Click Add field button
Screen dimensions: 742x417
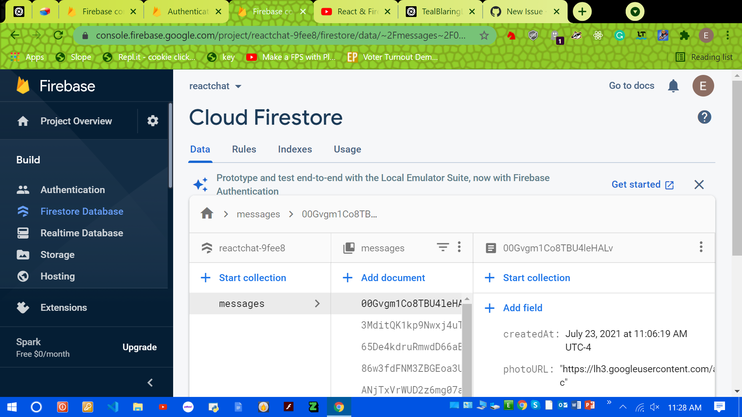point(514,308)
